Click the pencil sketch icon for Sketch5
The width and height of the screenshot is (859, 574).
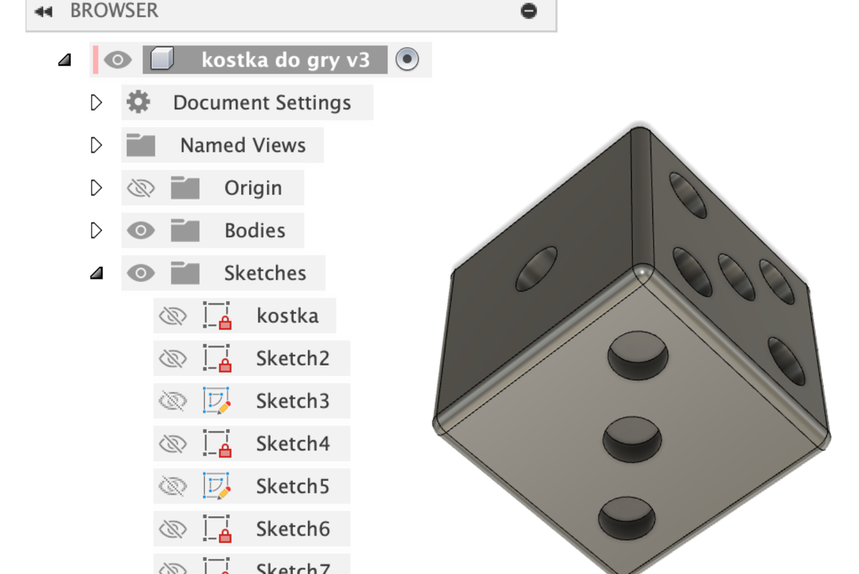(217, 486)
